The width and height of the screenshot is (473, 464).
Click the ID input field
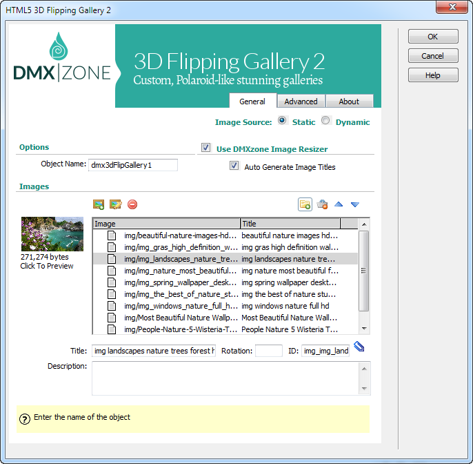point(325,351)
